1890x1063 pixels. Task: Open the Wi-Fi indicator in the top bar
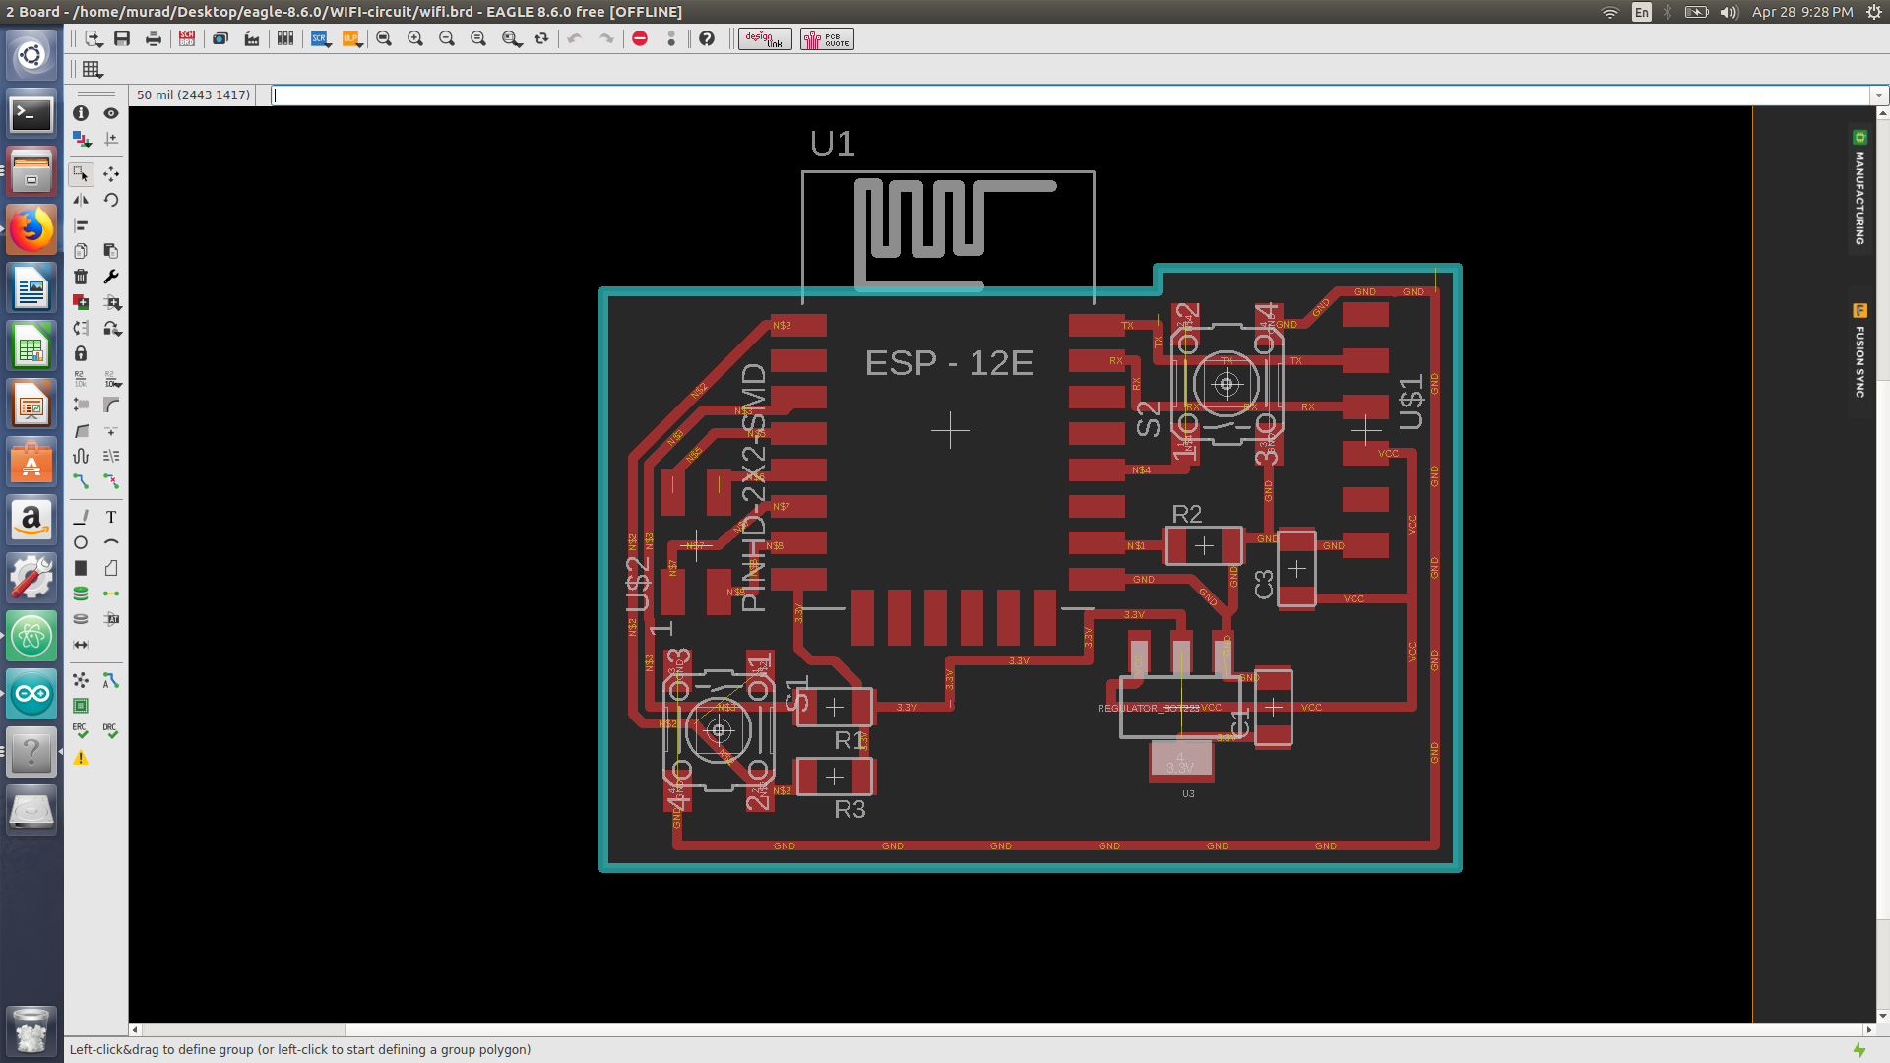coord(1610,12)
